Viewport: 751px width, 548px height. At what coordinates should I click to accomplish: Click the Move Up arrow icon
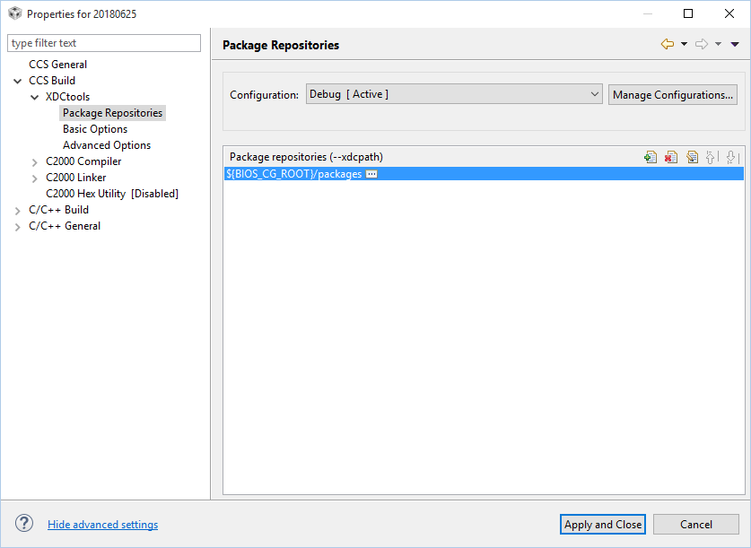[x=712, y=157]
